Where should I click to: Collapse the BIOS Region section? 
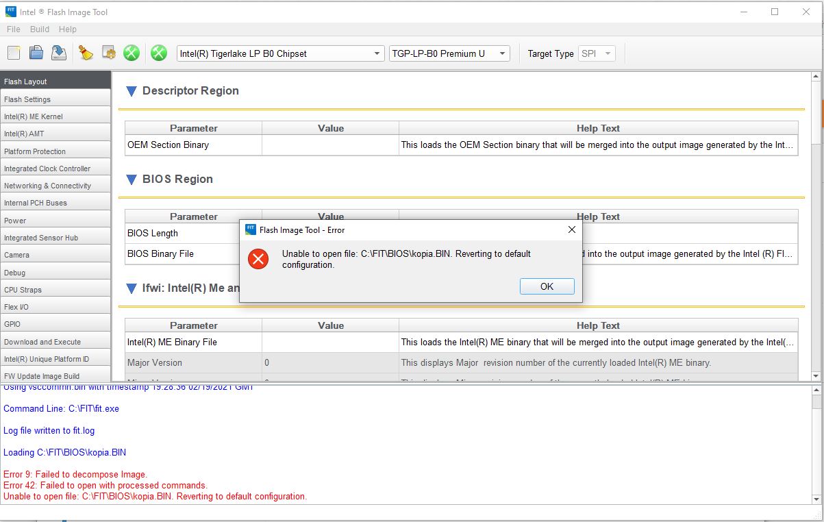click(x=131, y=179)
